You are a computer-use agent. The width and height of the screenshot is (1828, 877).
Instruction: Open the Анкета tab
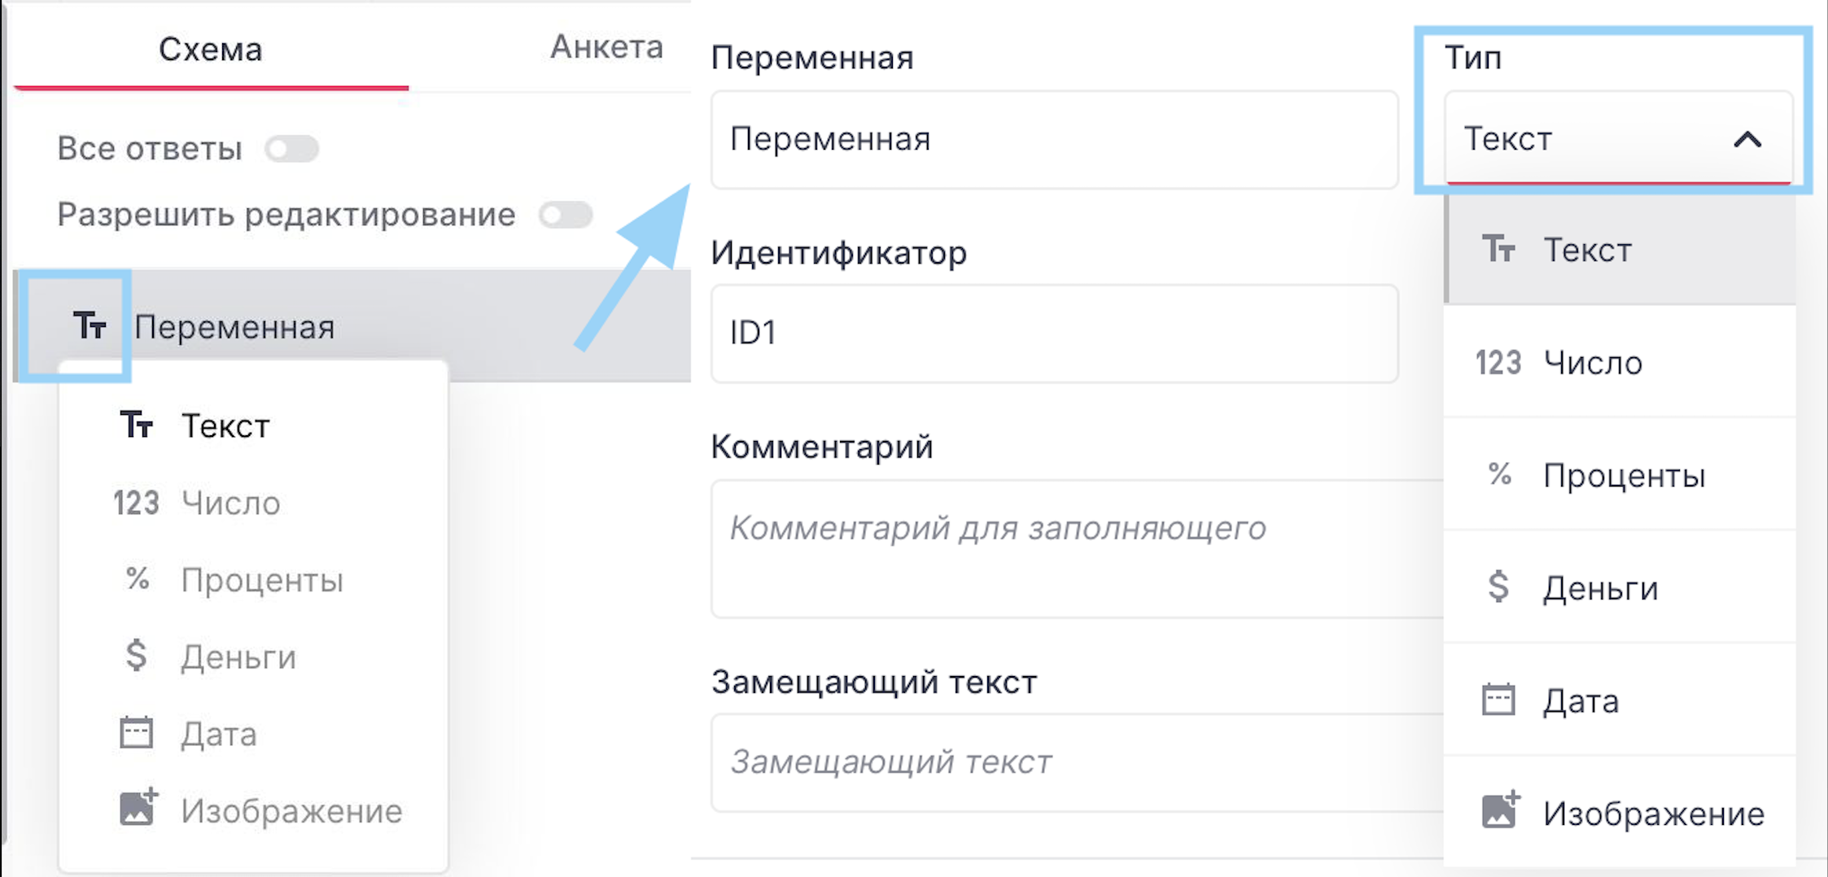tap(606, 47)
